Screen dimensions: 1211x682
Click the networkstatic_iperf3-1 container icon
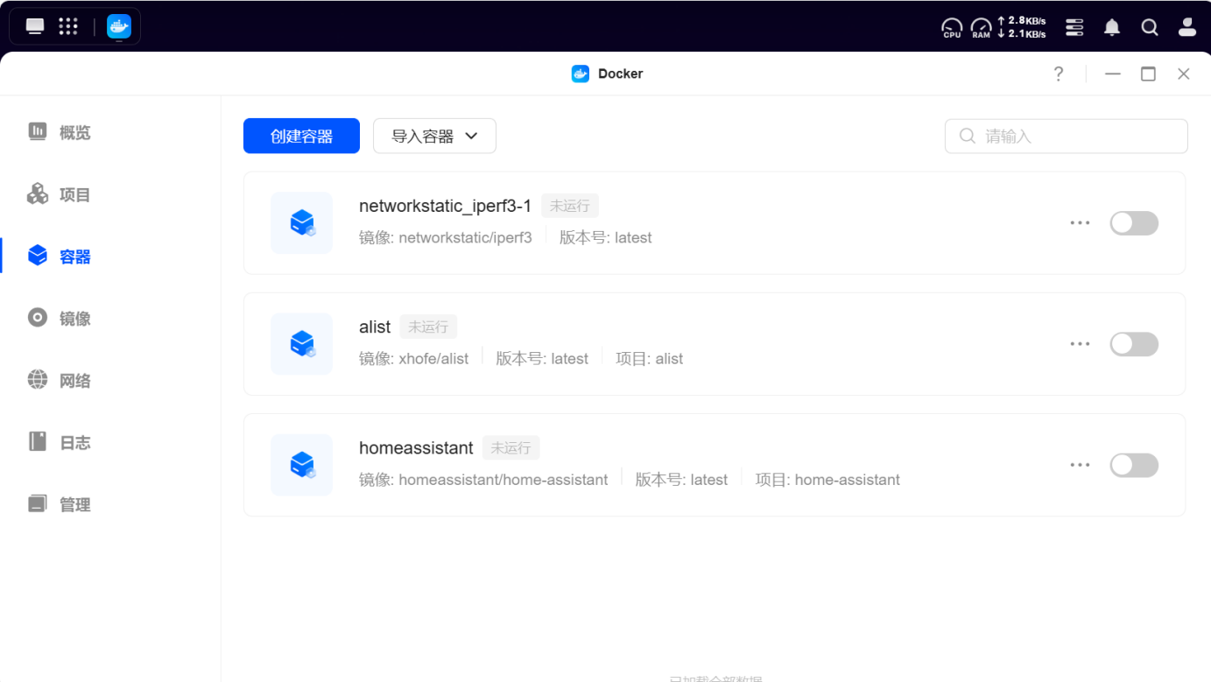tap(301, 222)
